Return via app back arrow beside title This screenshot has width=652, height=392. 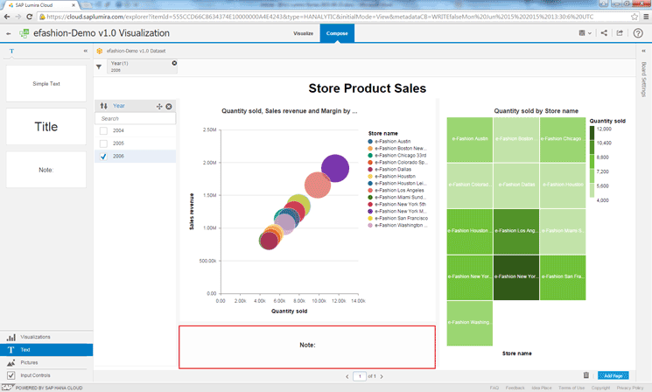click(x=9, y=33)
